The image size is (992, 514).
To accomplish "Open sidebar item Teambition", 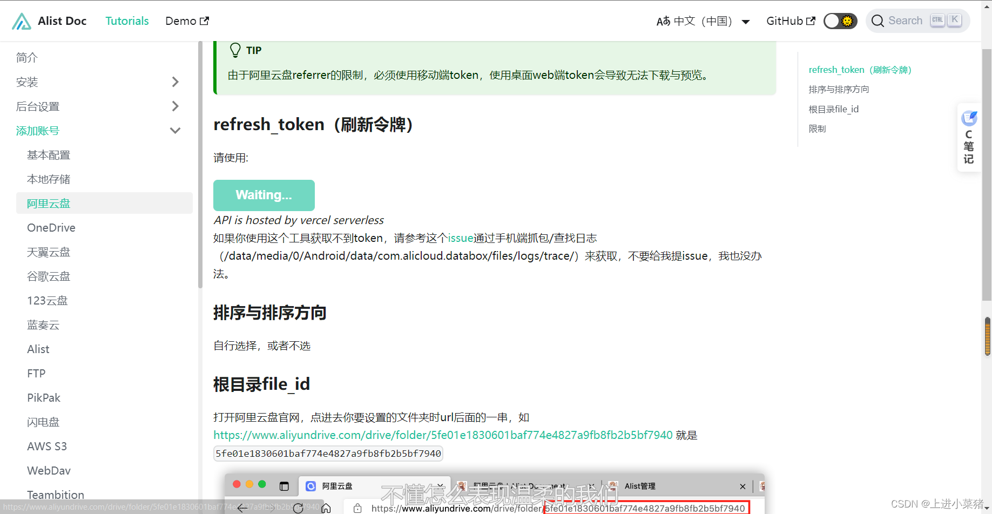I will 56,495.
